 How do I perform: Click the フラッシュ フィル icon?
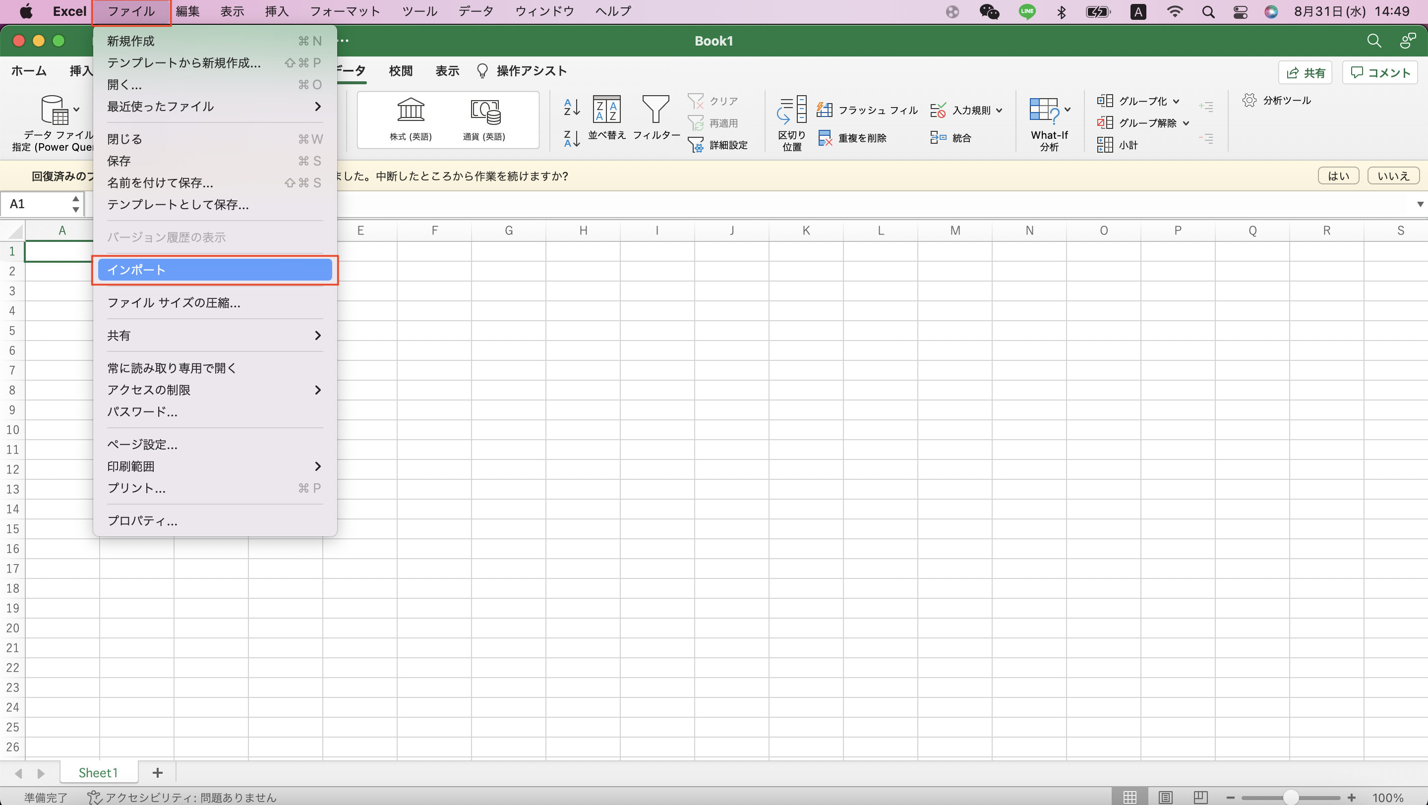pos(824,110)
